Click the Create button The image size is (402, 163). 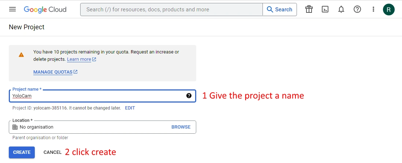(x=22, y=152)
